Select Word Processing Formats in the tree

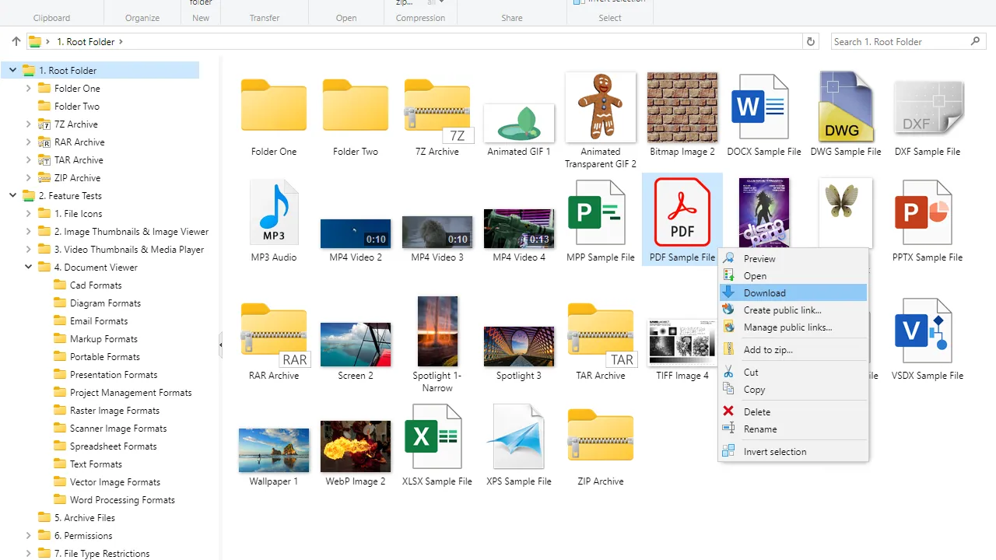pyautogui.click(x=122, y=499)
